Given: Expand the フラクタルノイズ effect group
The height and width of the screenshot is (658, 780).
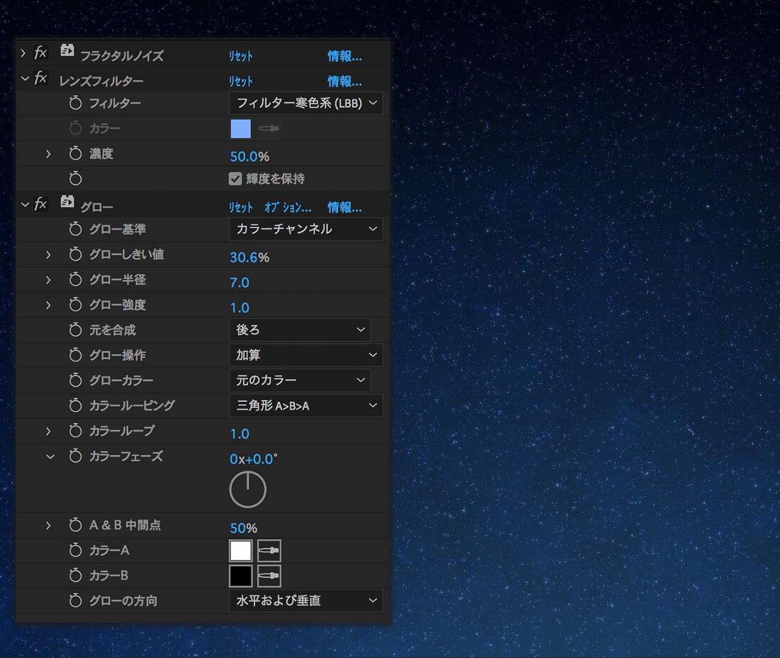Looking at the screenshot, I should click(x=23, y=54).
